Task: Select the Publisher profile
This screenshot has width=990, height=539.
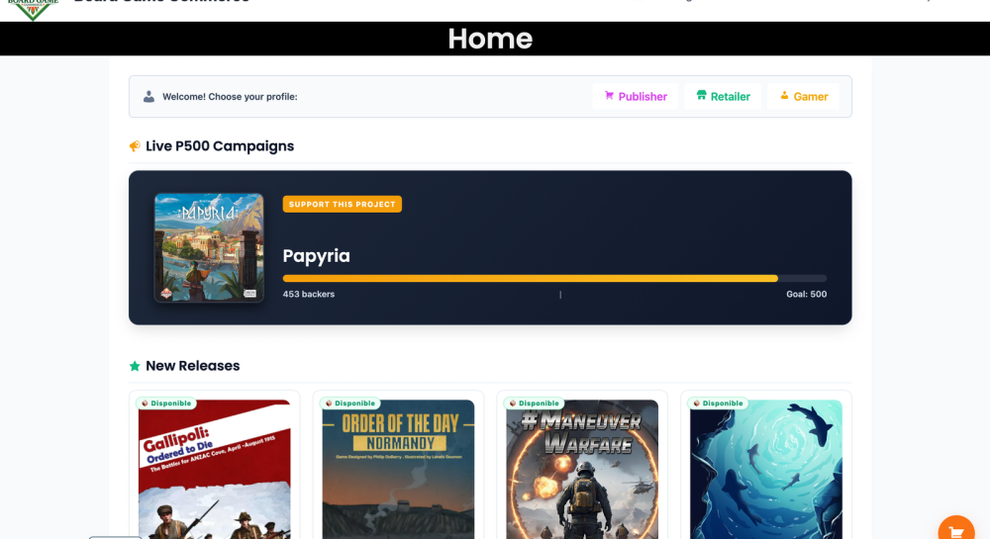Action: pyautogui.click(x=636, y=97)
